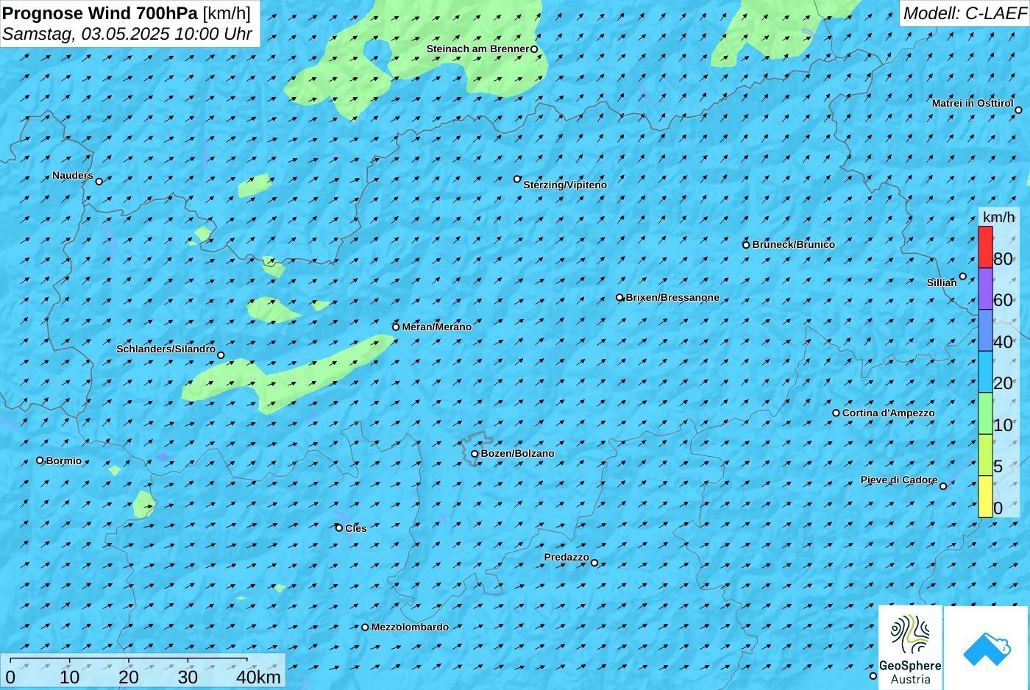Click the Sillian location marker

click(x=962, y=277)
